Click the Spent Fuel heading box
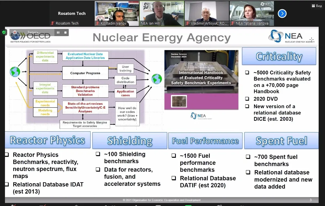The height and width of the screenshot is (206, 325). (281, 141)
